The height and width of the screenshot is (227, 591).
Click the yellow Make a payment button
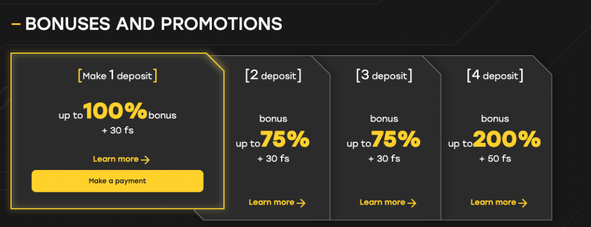coord(117,181)
